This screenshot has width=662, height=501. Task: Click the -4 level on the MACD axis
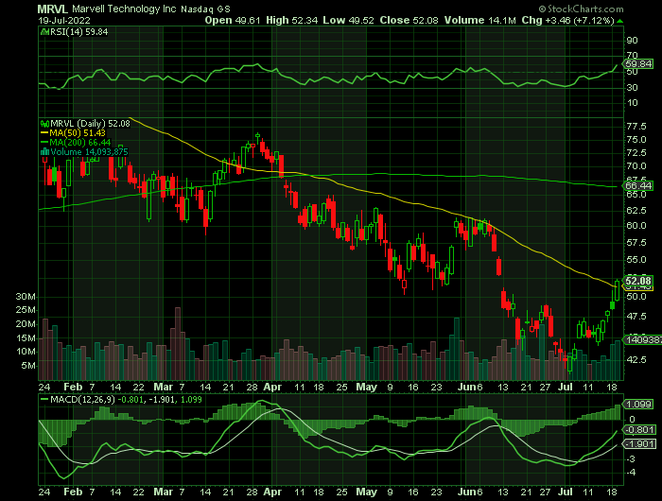point(630,473)
